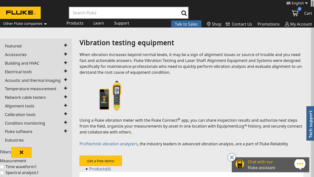314x177 pixels.
Task: Click the Fluke logo
Action: pyautogui.click(x=20, y=13)
